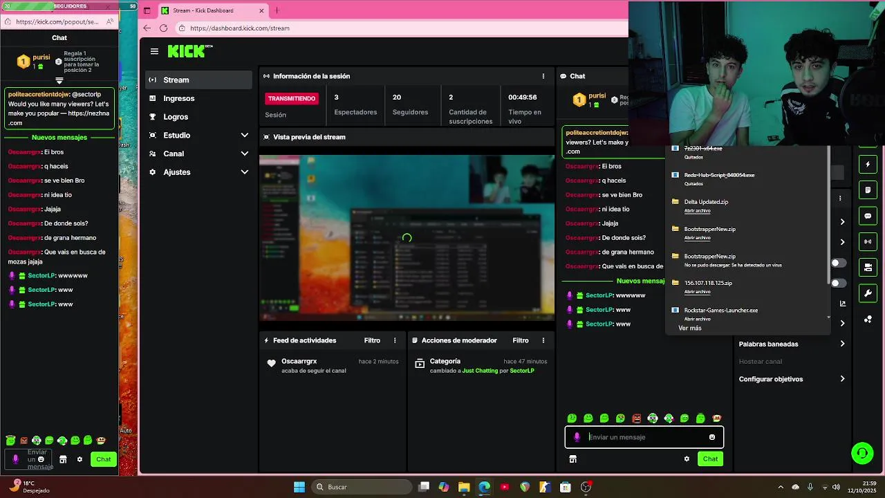The image size is (885, 498).
Task: Open Microsoft Edge from taskbar
Action: click(484, 487)
